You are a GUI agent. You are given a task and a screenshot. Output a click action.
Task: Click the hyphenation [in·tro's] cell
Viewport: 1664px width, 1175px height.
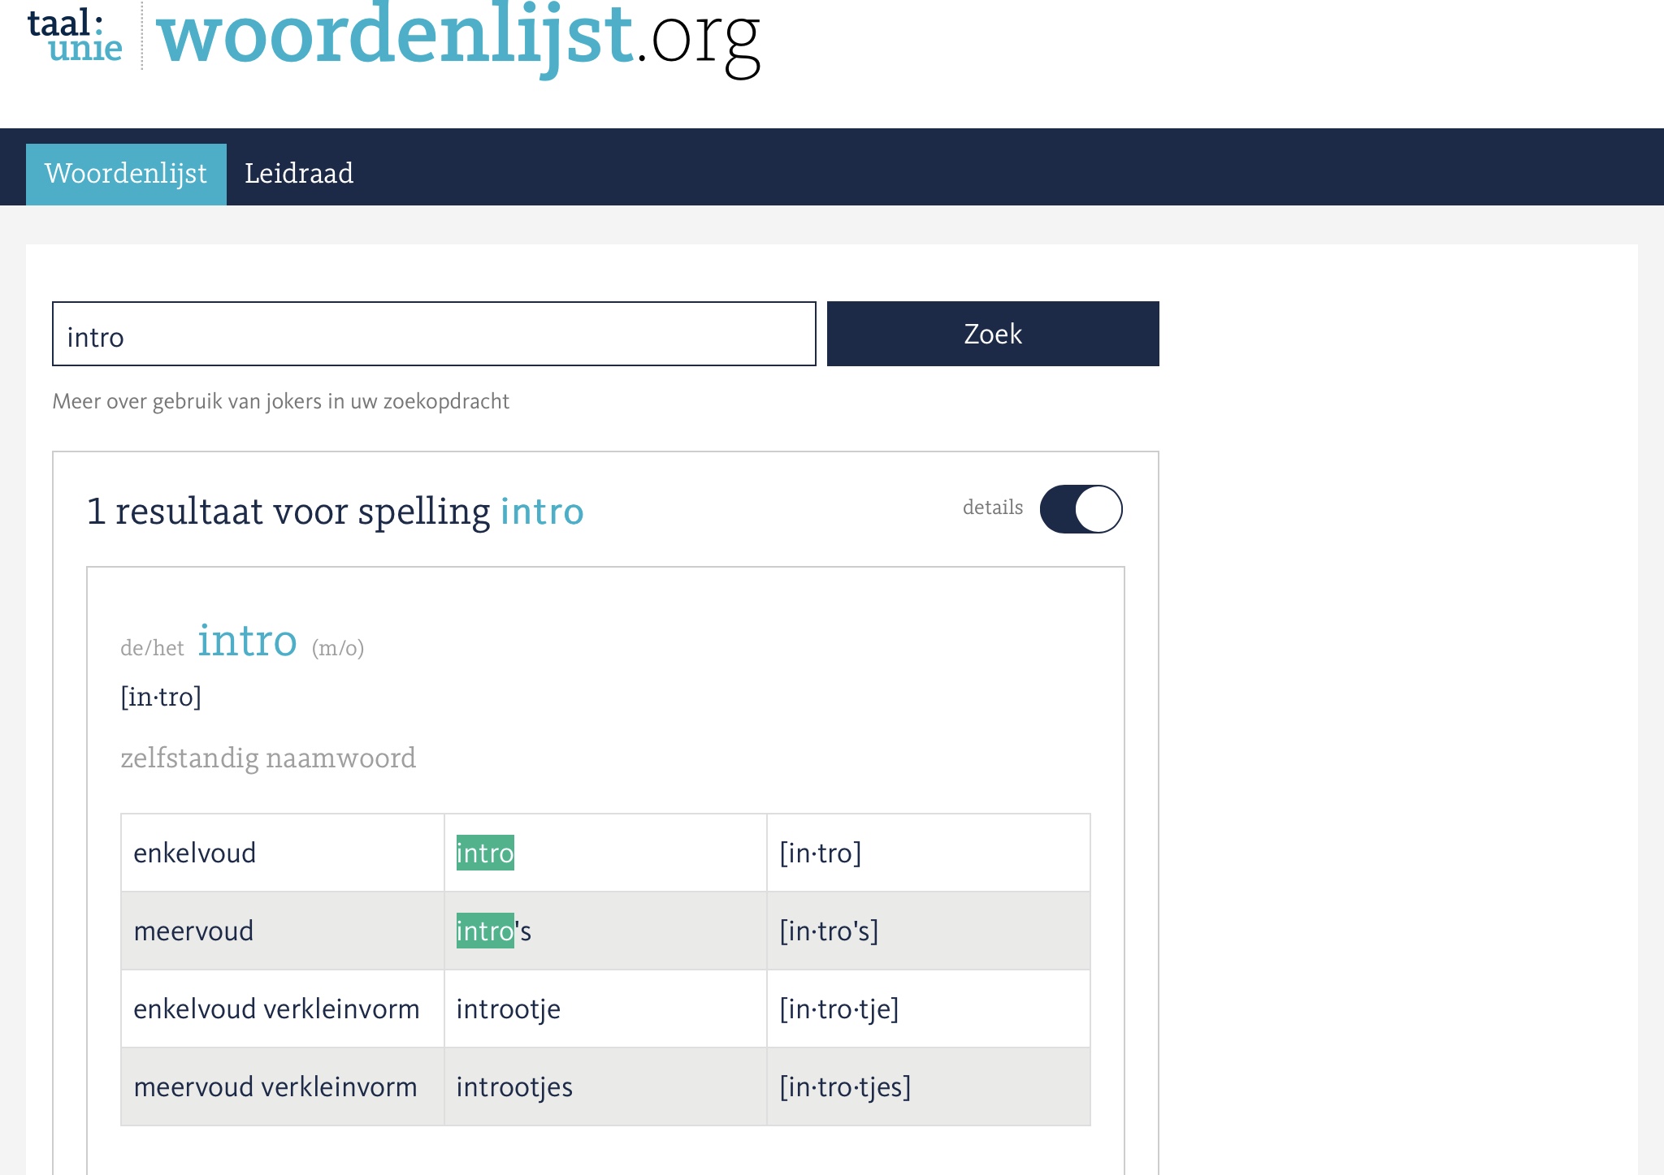(x=829, y=931)
